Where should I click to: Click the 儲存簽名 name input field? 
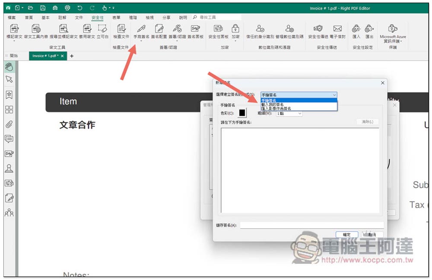pos(311,225)
